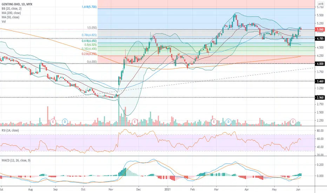Select the RSI (14, close) pane legend
Viewport: 327px width, 193px height.
(x=10, y=131)
